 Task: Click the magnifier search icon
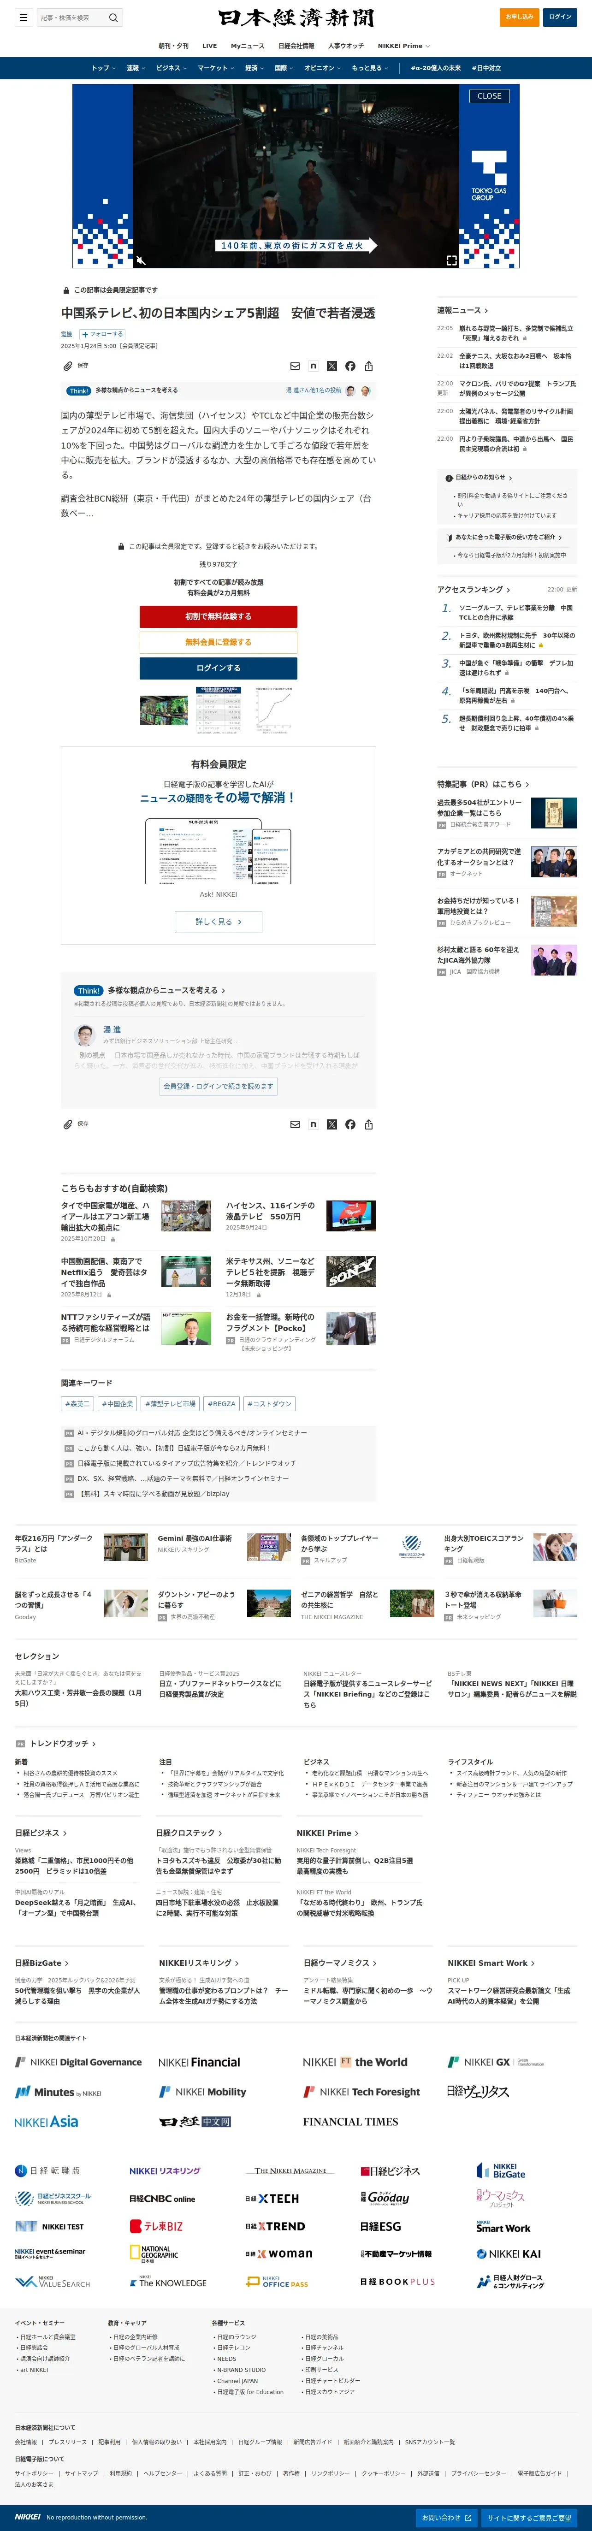coord(113,18)
